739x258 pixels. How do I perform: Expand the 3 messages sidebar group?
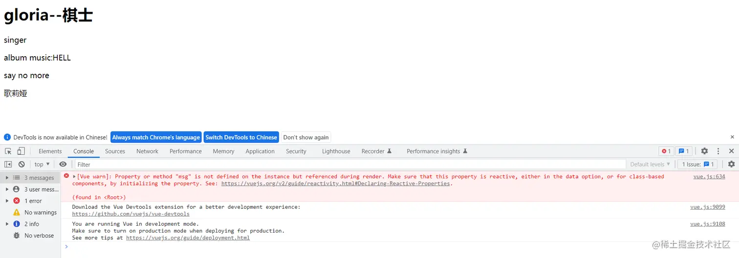coord(7,178)
